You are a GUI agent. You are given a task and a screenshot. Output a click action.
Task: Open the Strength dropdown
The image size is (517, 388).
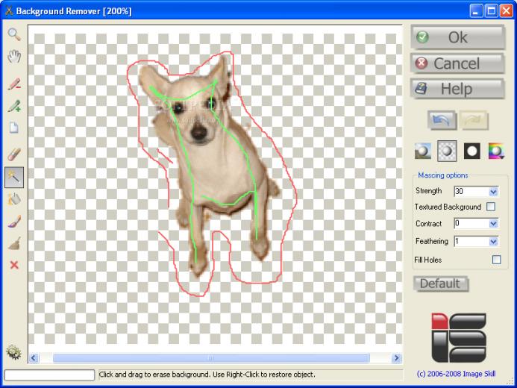493,192
